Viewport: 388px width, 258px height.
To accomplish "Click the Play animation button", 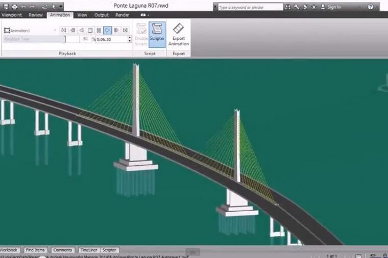I will (x=107, y=31).
